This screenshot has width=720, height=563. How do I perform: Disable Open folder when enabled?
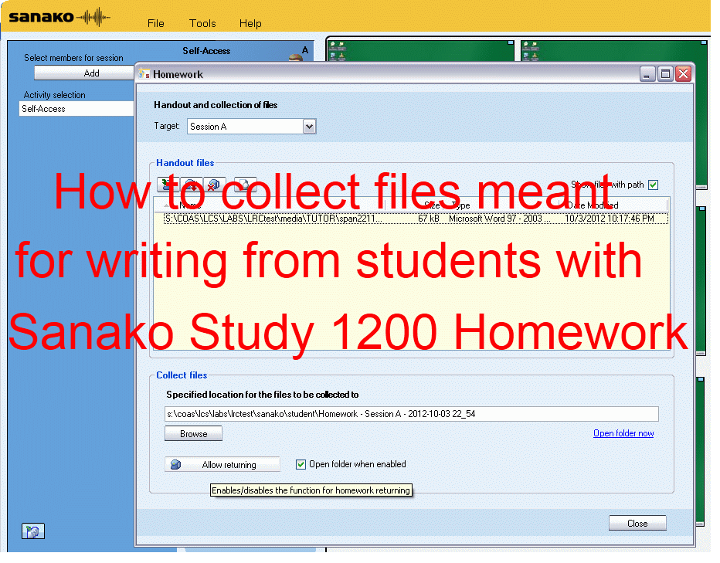[x=301, y=464]
